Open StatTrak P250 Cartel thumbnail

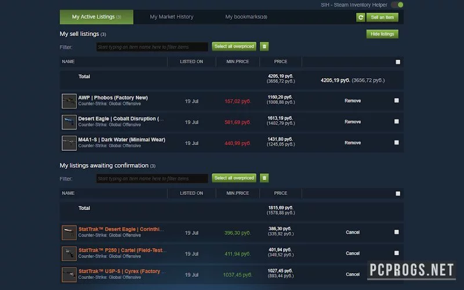[x=69, y=253]
